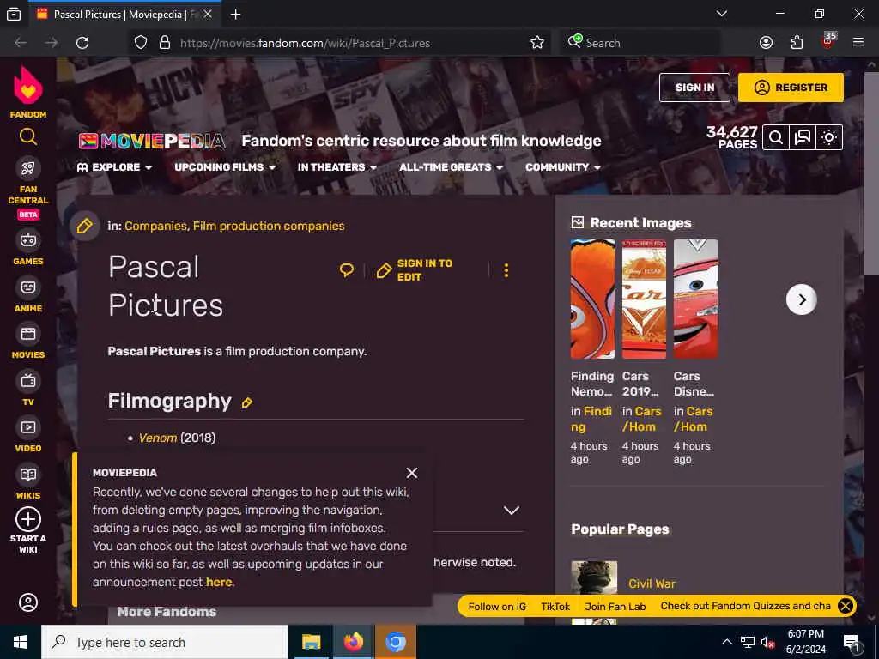Expand the Community menu
Image resolution: width=879 pixels, height=659 pixels.
(563, 167)
